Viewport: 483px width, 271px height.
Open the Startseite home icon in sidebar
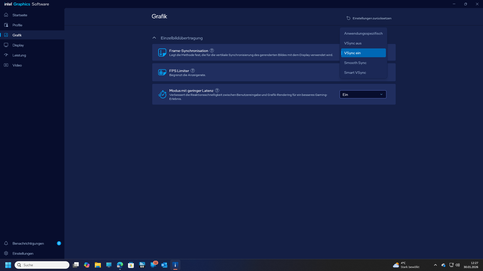pyautogui.click(x=6, y=15)
